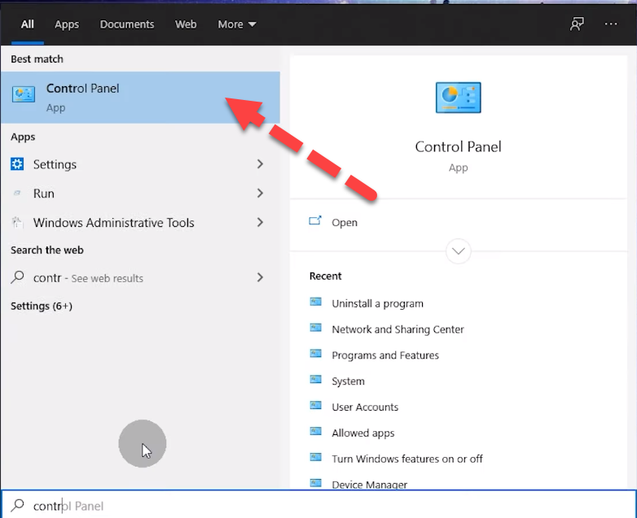Expand the contr web results arrow
Screen dimensions: 637x518
(260, 277)
